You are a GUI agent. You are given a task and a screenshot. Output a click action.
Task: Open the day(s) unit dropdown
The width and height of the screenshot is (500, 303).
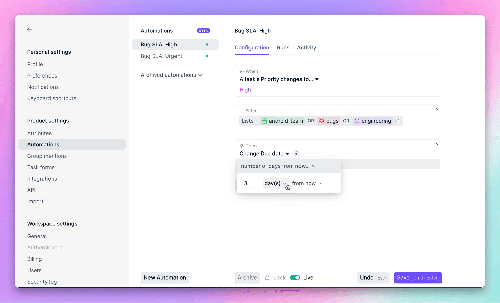point(276,183)
